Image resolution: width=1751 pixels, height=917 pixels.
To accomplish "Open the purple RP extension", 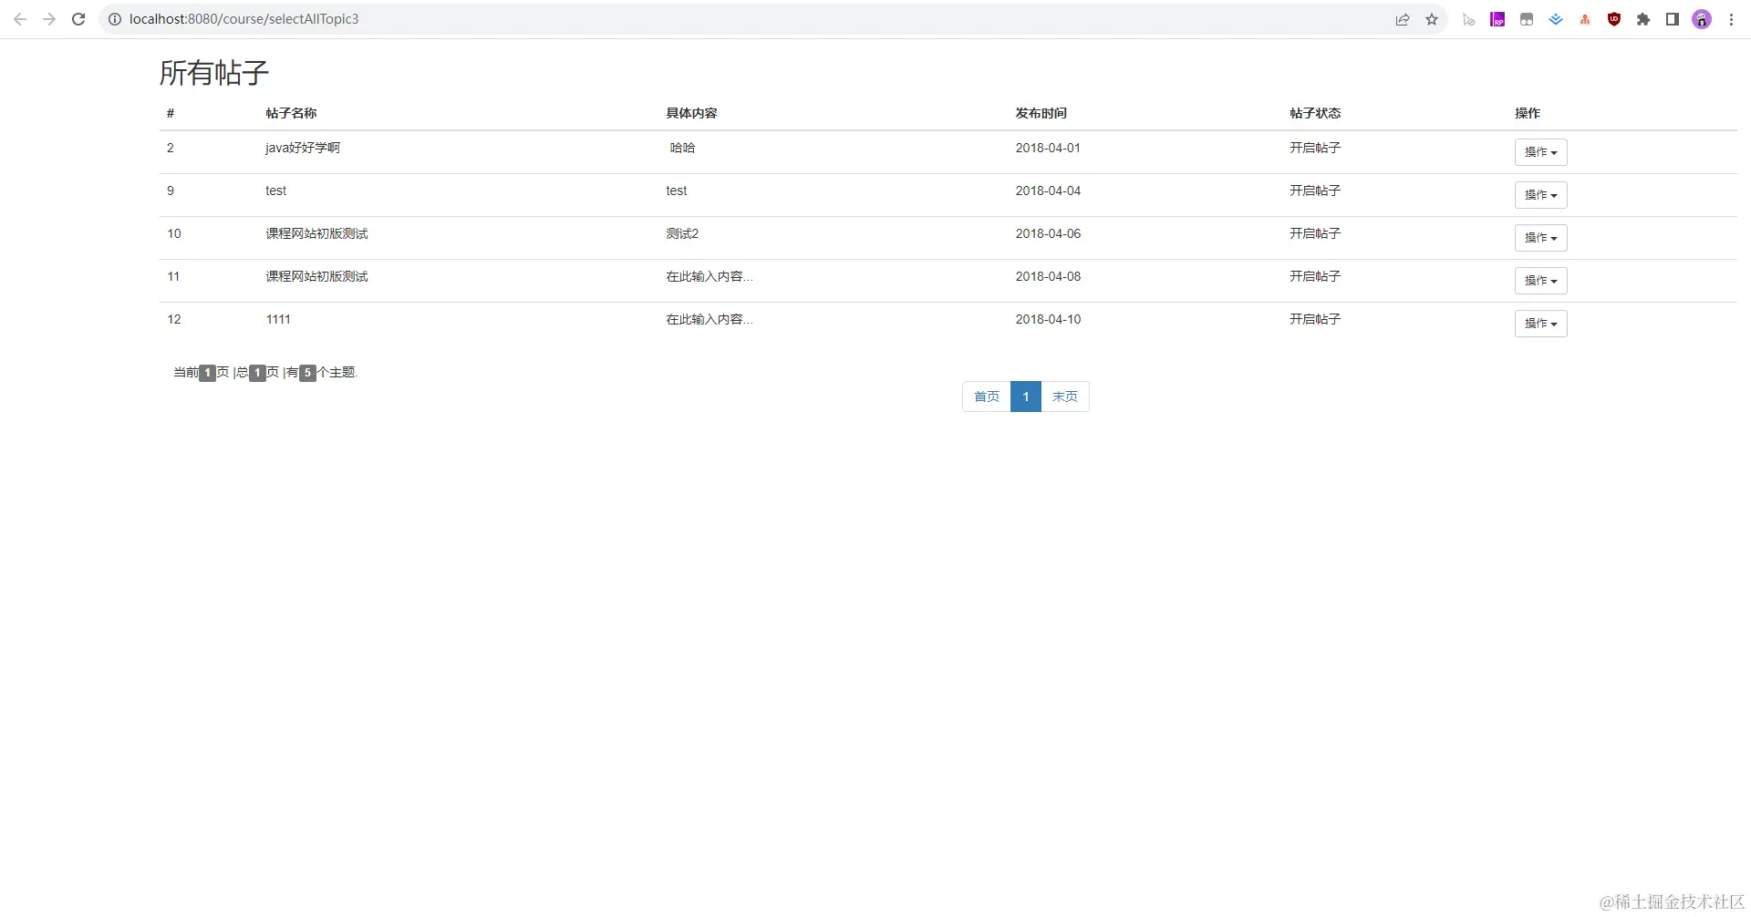I will coord(1497,19).
